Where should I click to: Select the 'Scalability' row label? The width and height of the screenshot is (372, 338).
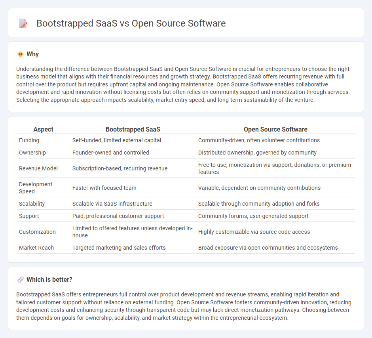point(32,204)
